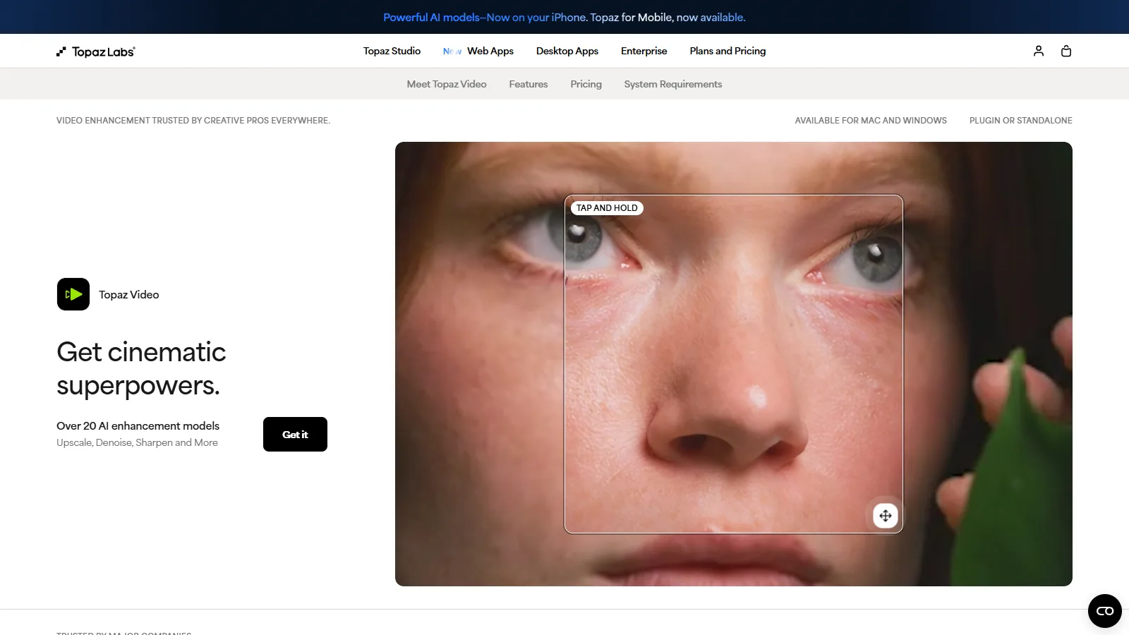Viewport: 1129px width, 635px height.
Task: Select the Features tab
Action: 529,84
